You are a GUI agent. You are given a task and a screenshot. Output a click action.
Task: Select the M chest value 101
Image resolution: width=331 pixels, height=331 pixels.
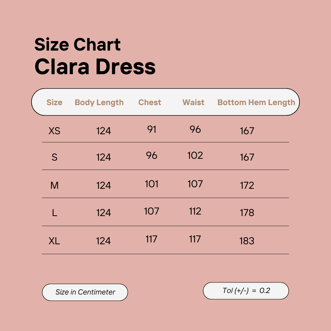pos(152,184)
